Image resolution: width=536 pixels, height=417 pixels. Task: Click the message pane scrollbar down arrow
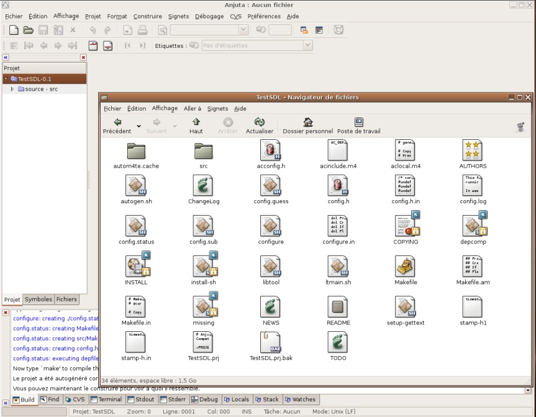pos(528,390)
